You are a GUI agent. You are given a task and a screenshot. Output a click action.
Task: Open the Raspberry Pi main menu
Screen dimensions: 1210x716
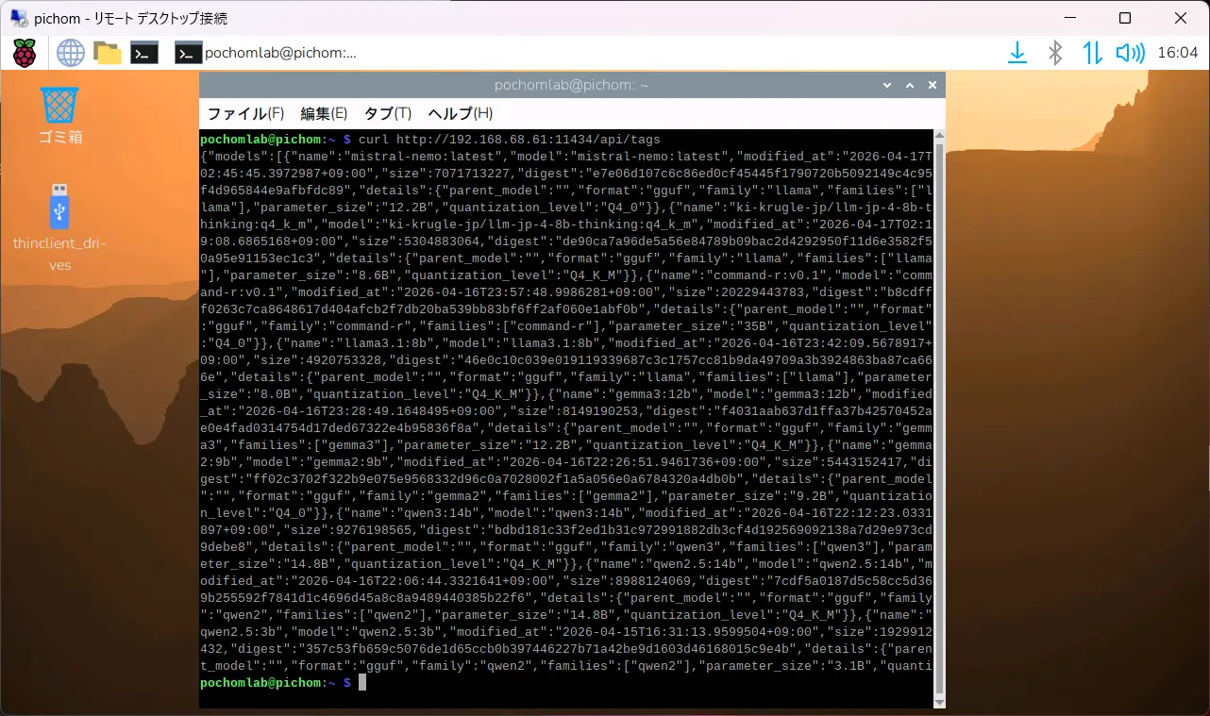(x=25, y=53)
